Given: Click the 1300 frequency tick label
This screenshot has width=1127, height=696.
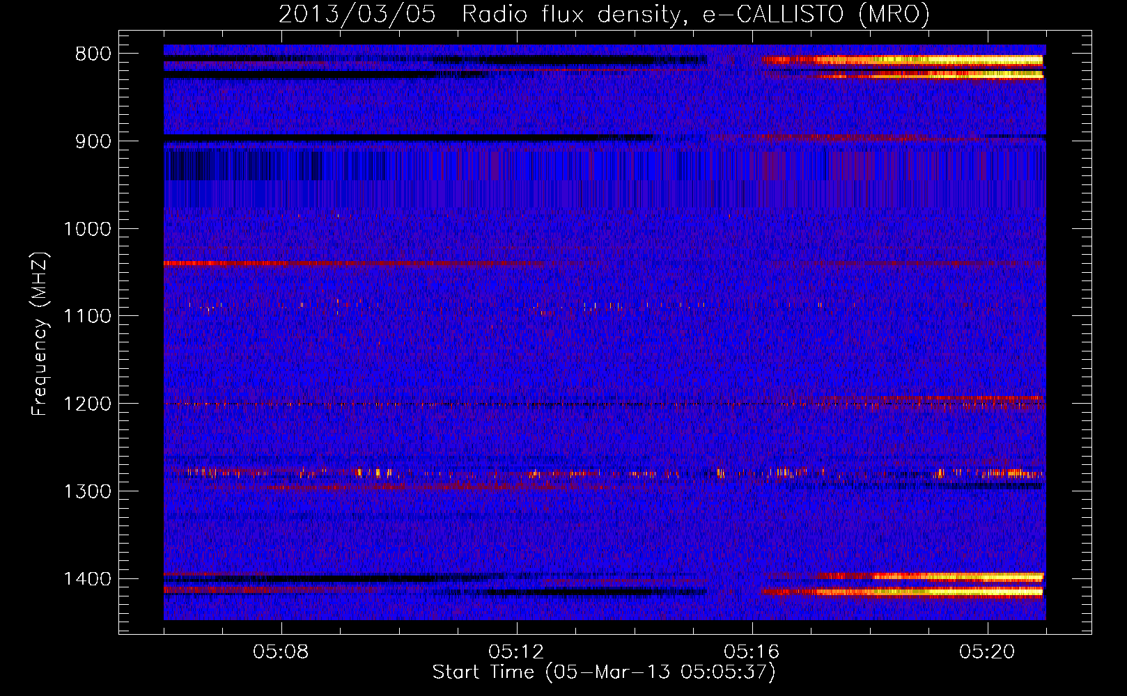Looking at the screenshot, I should (x=87, y=492).
